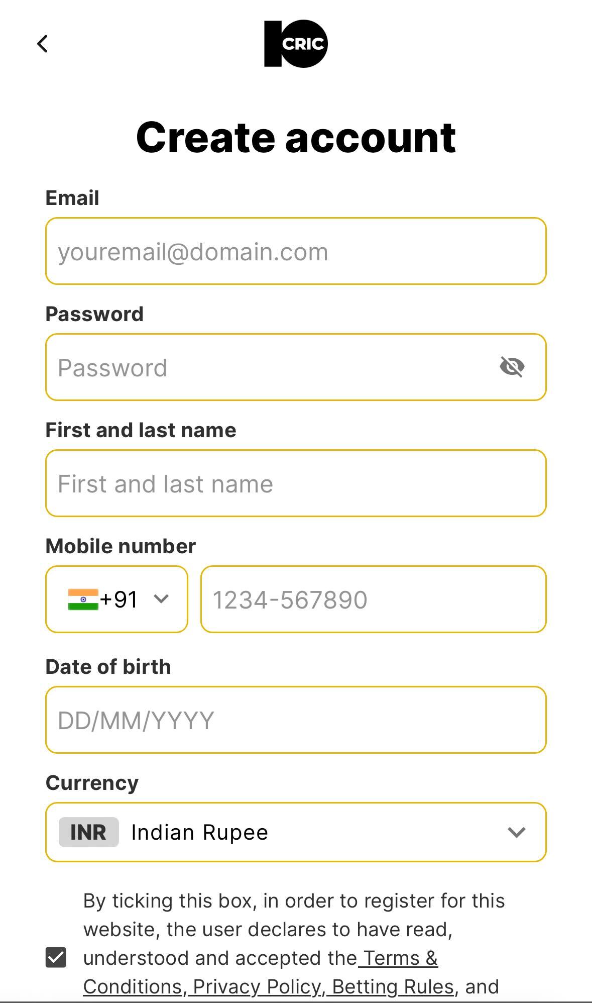Click the back arrow at top left

tap(43, 44)
